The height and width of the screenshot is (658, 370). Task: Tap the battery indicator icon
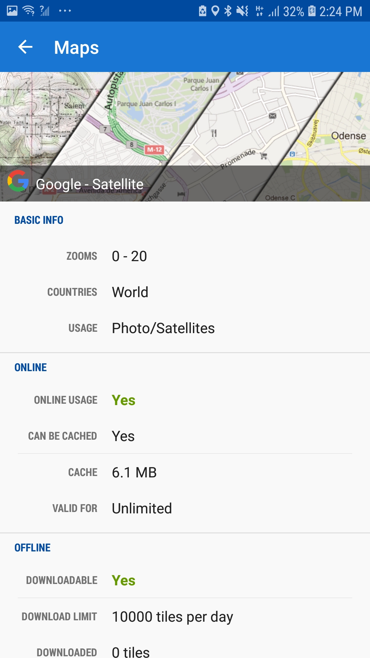point(312,11)
